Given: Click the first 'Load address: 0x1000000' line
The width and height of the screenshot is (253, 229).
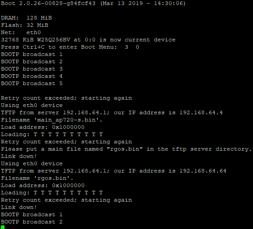Looking at the screenshot, I should [43, 127].
